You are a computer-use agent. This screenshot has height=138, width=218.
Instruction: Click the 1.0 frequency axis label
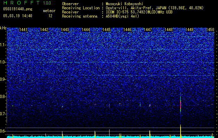tap(3, 62)
